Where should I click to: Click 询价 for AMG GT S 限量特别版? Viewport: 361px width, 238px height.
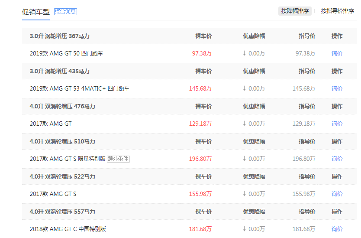pyautogui.click(x=337, y=159)
